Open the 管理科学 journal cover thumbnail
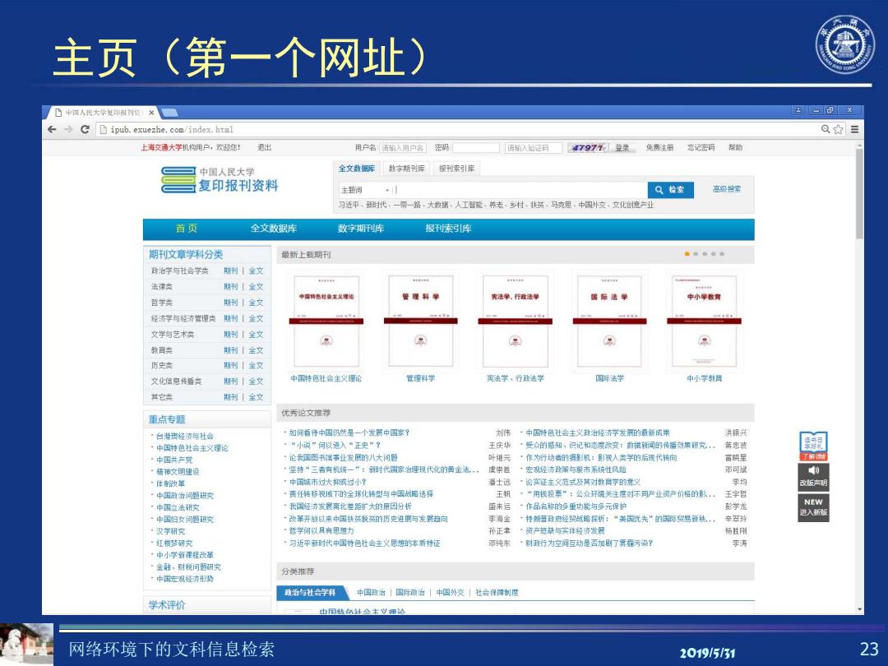888x666 pixels. click(x=420, y=321)
